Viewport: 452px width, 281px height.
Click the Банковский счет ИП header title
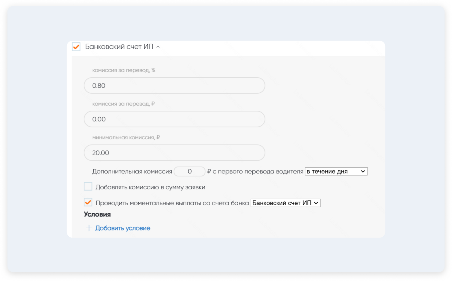[119, 47]
